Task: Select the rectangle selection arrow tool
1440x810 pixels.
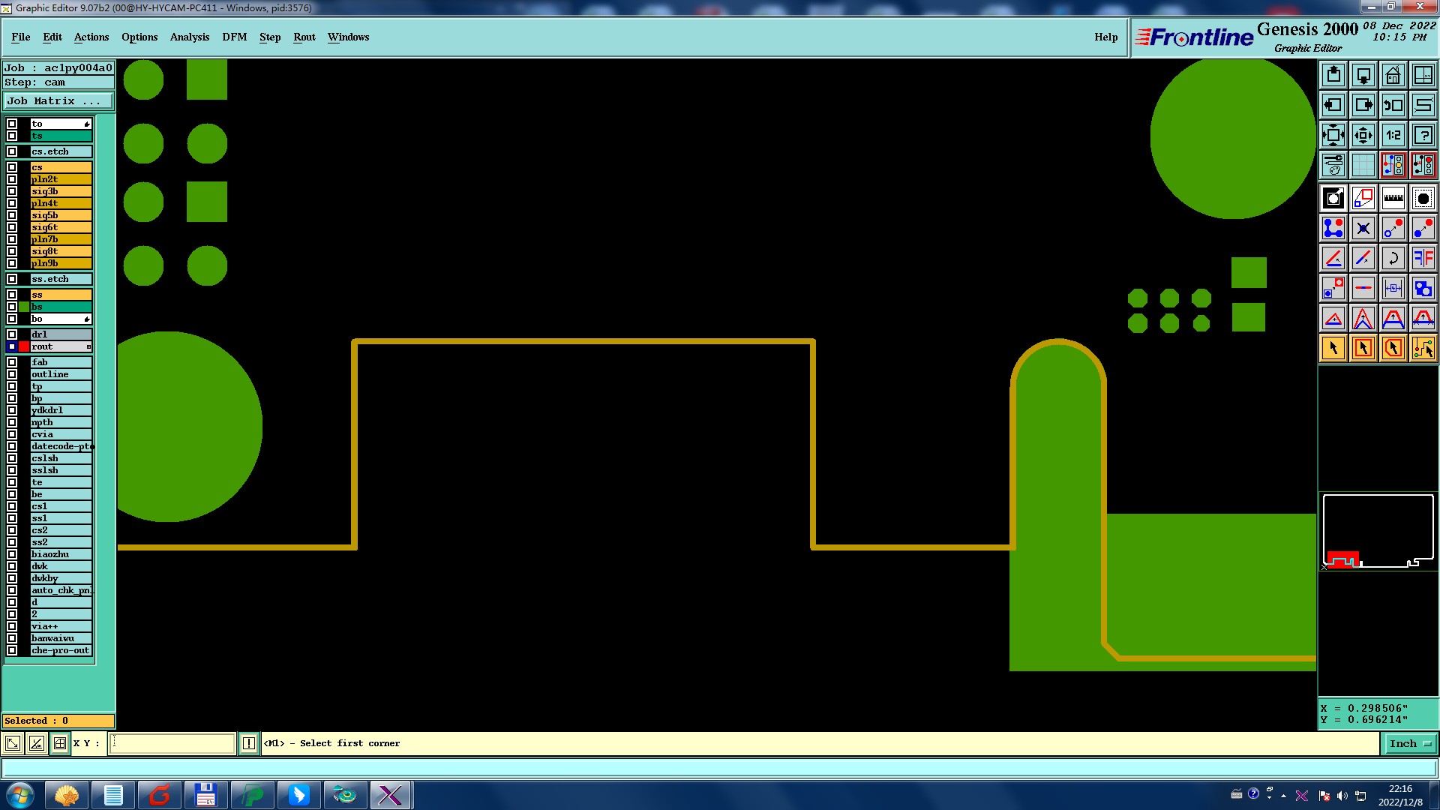Action: point(1363,348)
